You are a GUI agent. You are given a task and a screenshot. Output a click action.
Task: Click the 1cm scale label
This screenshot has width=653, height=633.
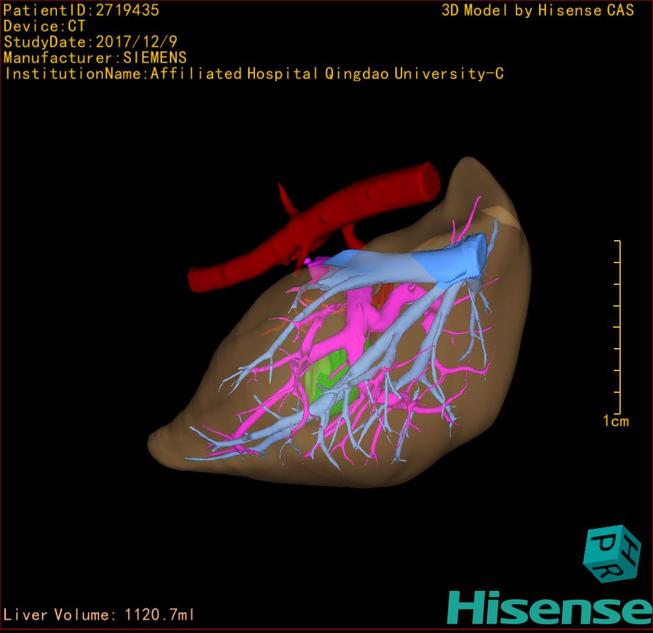click(616, 421)
